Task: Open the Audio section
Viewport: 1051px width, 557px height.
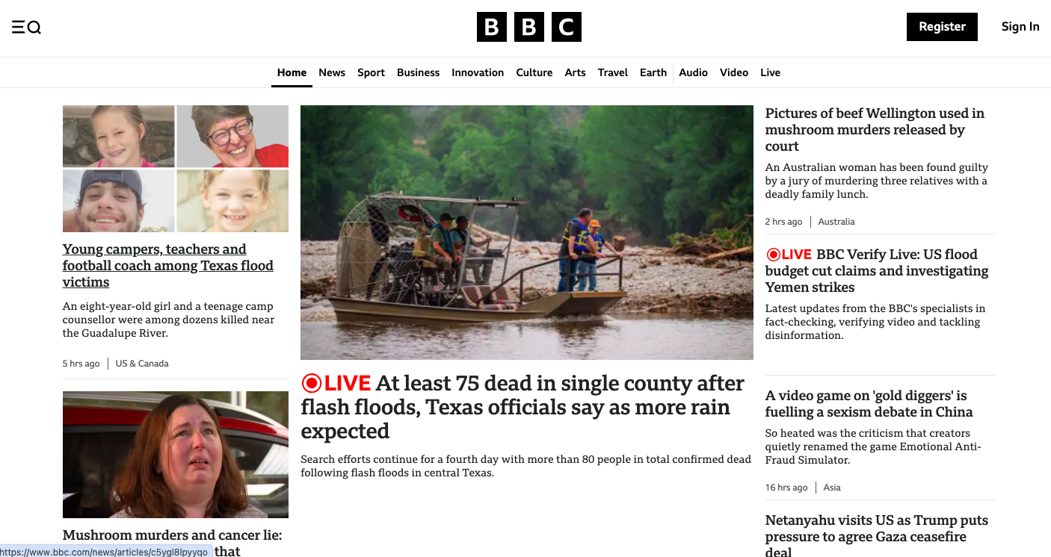Action: point(694,72)
